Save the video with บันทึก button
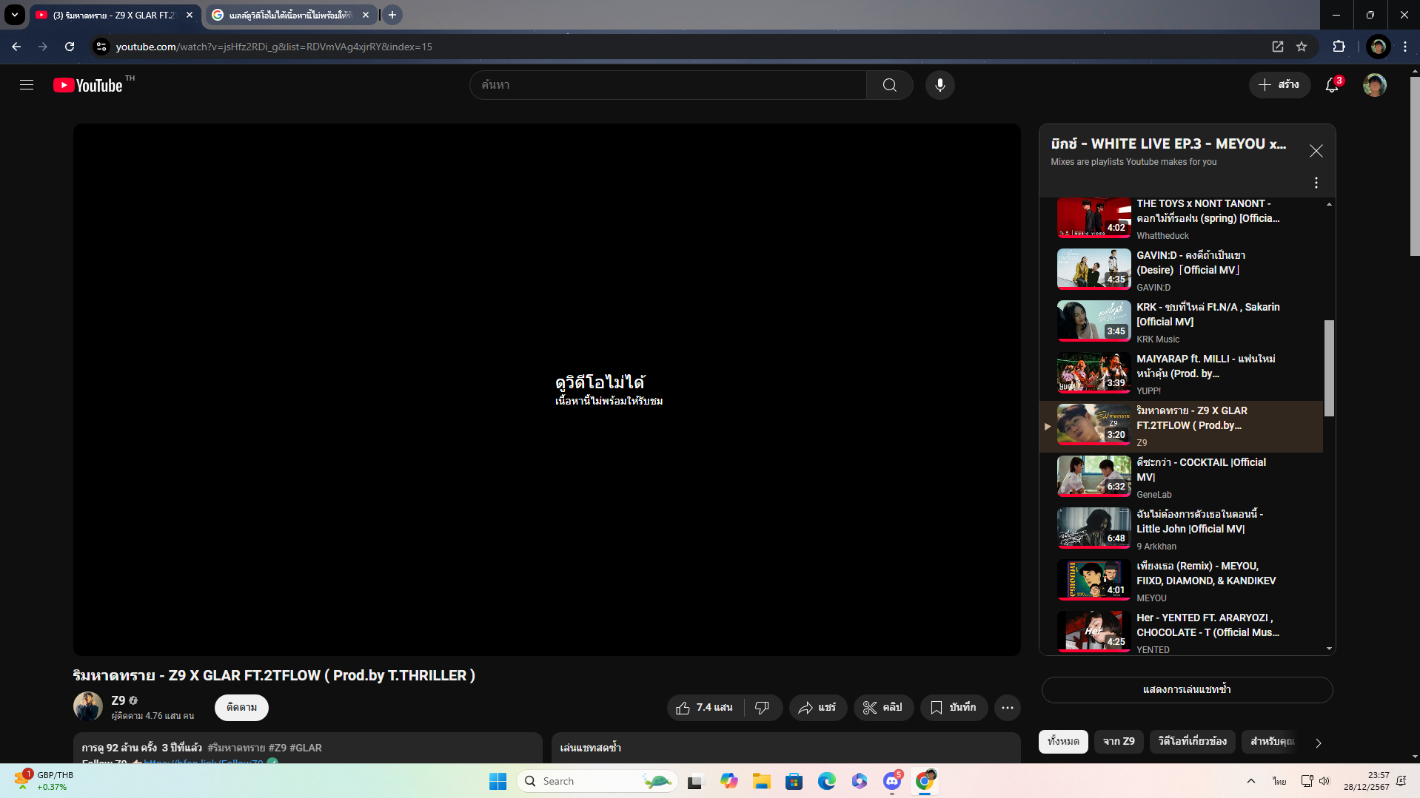This screenshot has width=1420, height=798. tap(954, 708)
